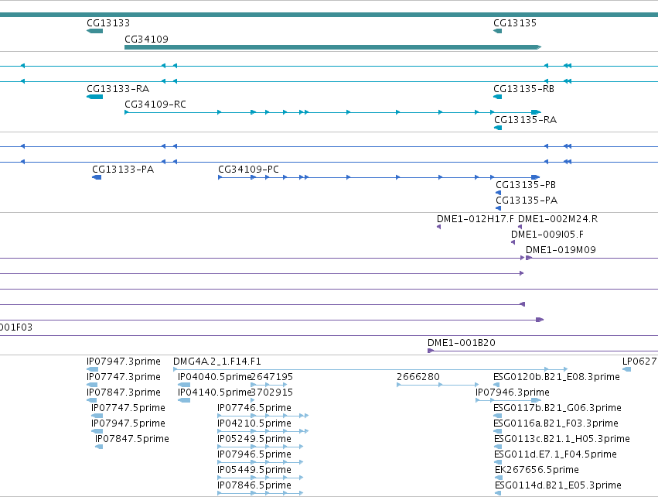Select the DME1-019M09 feature

[x=592, y=258]
